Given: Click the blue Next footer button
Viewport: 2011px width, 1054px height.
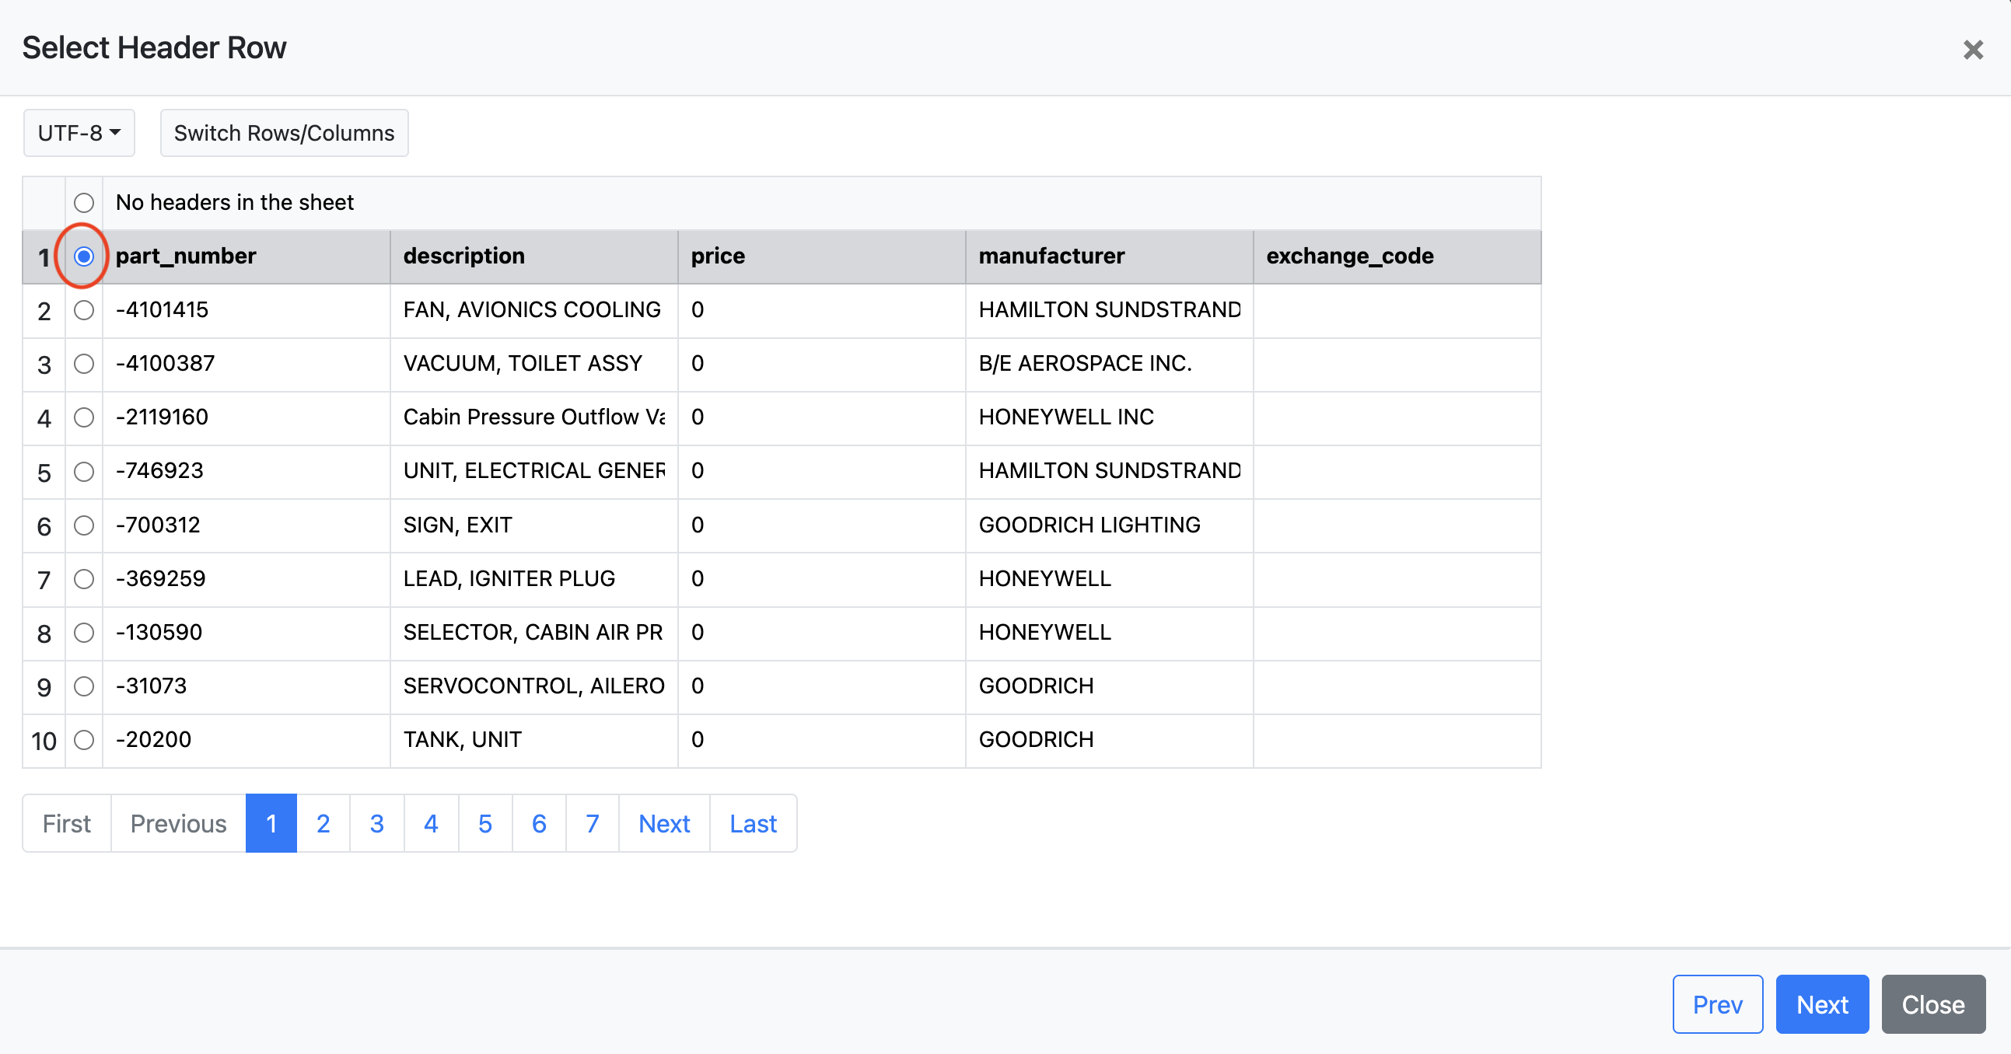Looking at the screenshot, I should [x=1821, y=1003].
